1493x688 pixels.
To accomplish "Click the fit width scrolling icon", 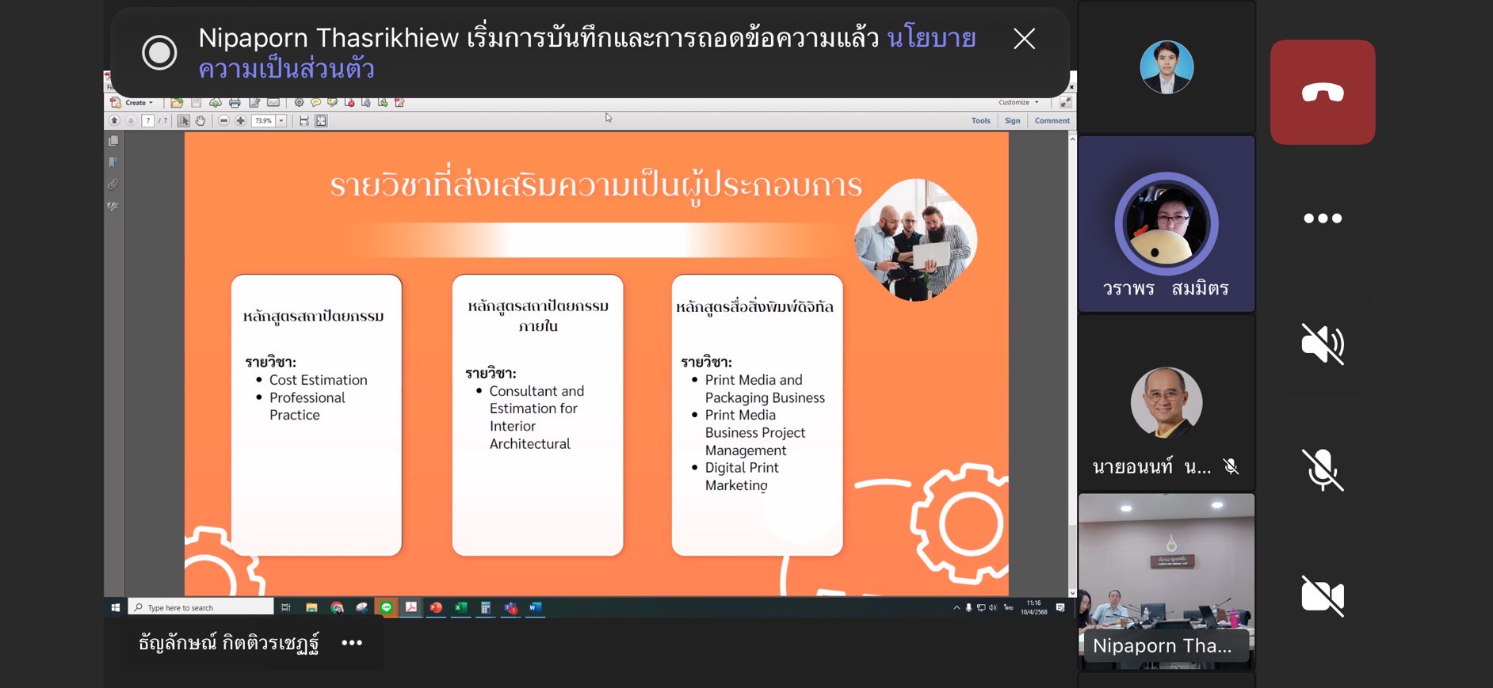I will tap(304, 121).
